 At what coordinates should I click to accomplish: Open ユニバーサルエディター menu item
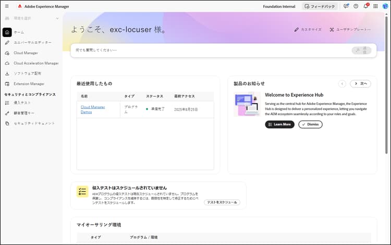click(x=33, y=43)
